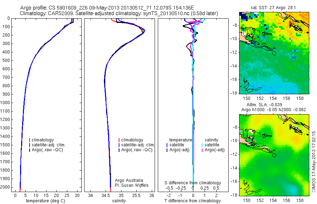Click the red climatology marker in the temperature legend

30,140
